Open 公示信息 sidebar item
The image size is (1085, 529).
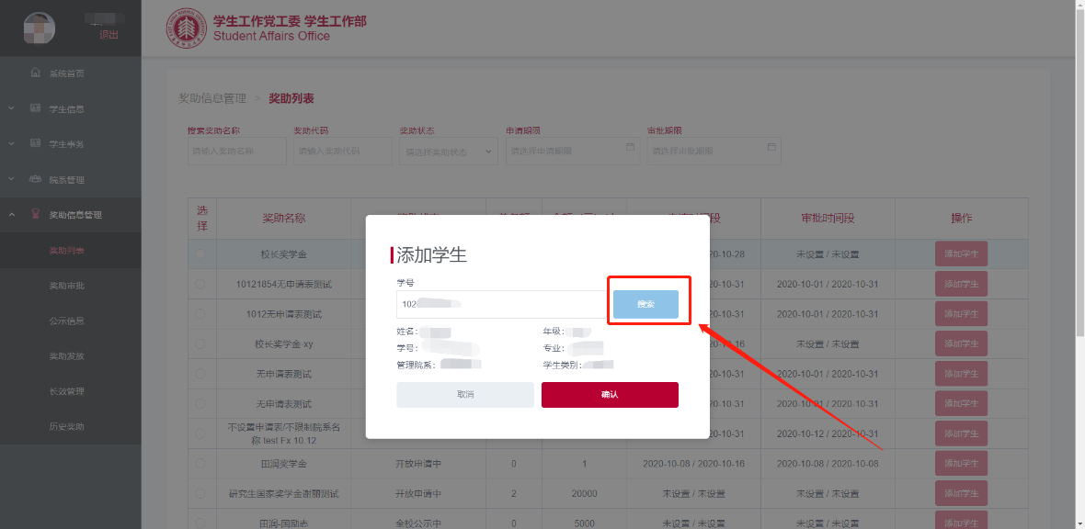pos(66,321)
